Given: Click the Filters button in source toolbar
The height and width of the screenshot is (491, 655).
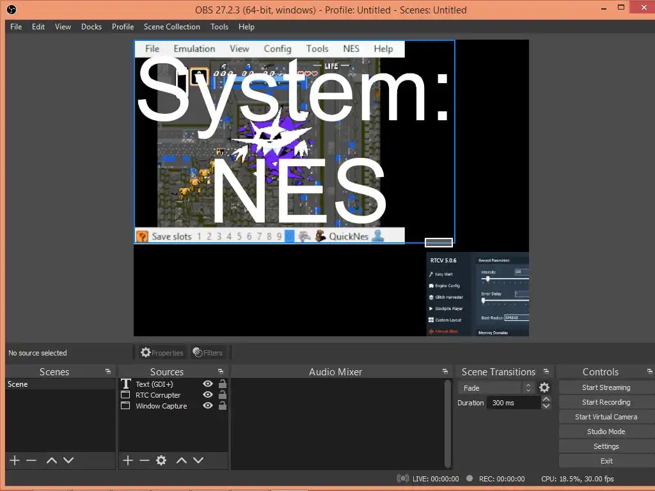Looking at the screenshot, I should 208,352.
